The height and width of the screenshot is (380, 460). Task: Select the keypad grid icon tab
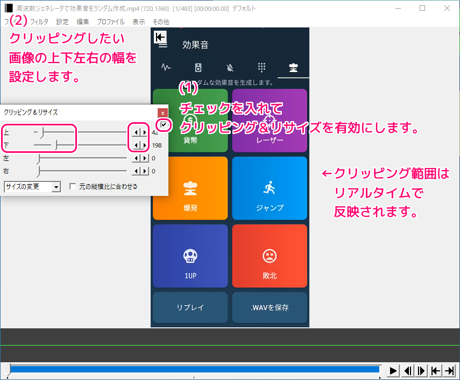[261, 67]
